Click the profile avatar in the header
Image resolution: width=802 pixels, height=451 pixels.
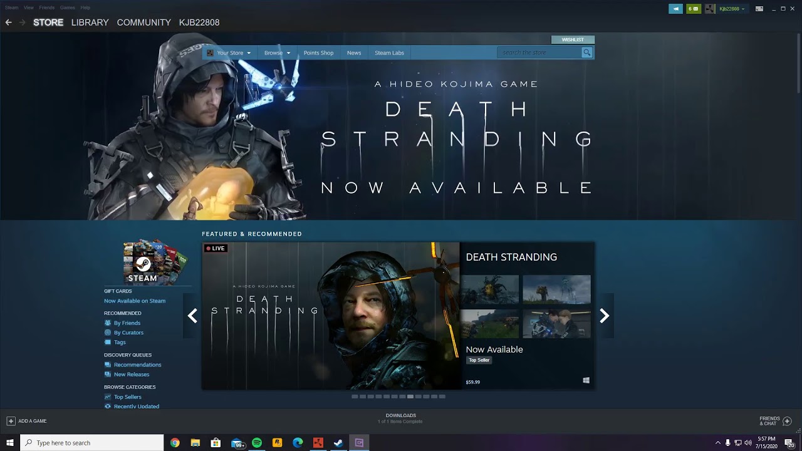[710, 9]
